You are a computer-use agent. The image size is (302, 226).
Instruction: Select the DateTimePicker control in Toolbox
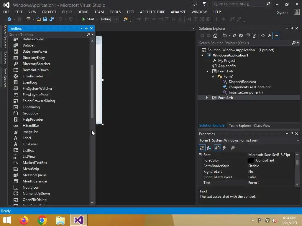[35, 51]
